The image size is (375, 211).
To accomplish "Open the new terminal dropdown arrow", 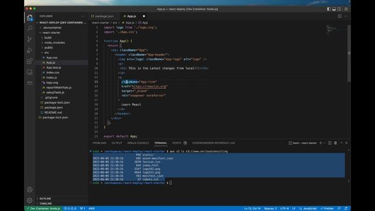I will pos(325,143).
